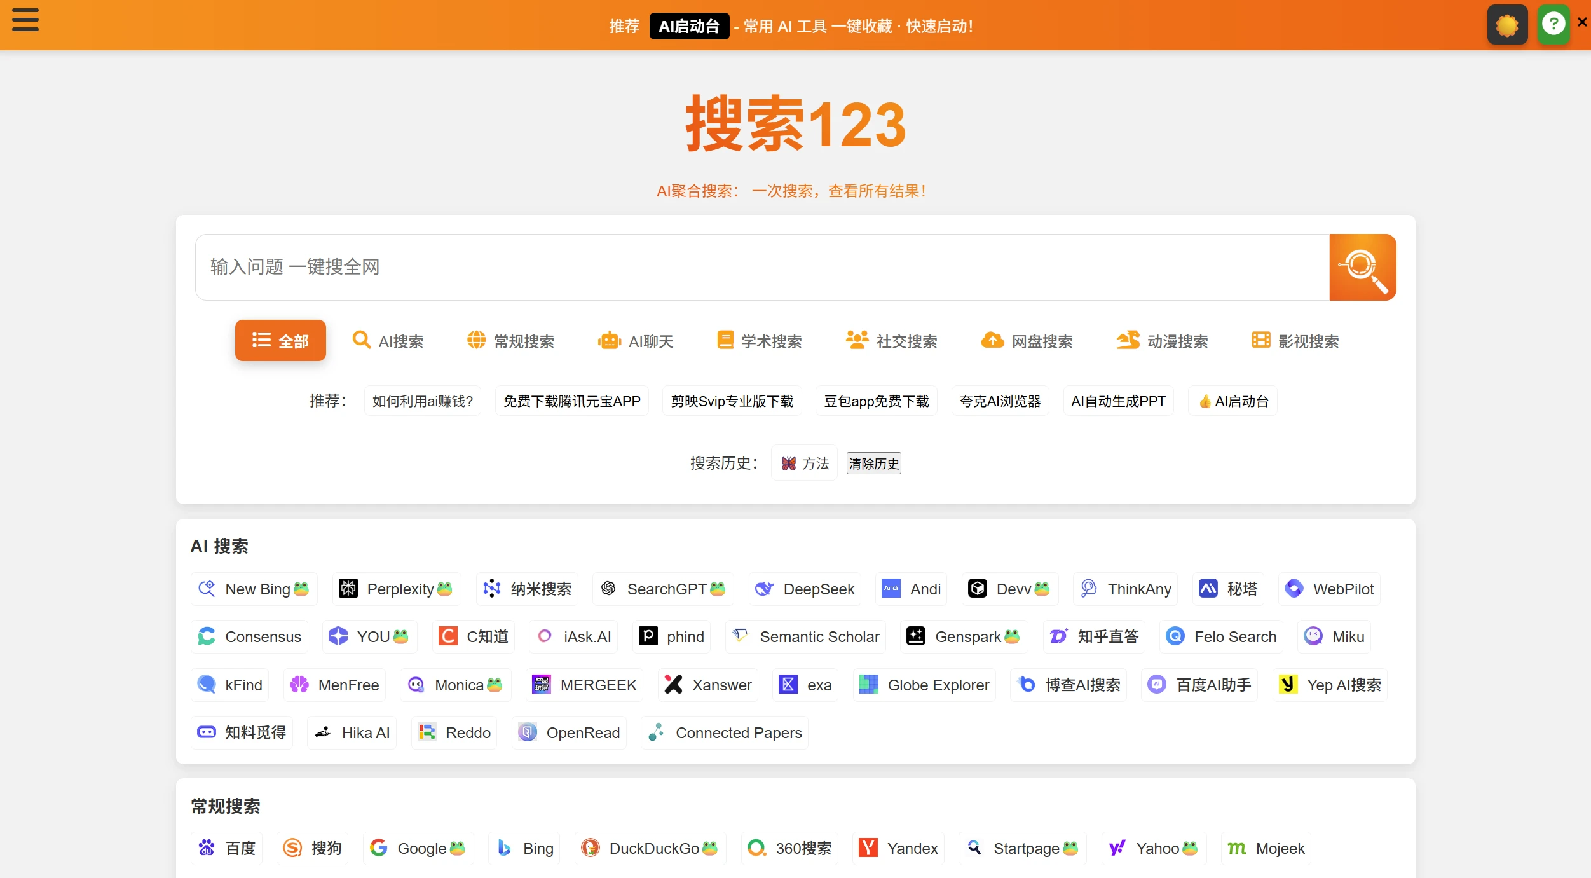
Task: Open the AI启动台 recommendation with thumbs-up
Action: [x=1233, y=401]
